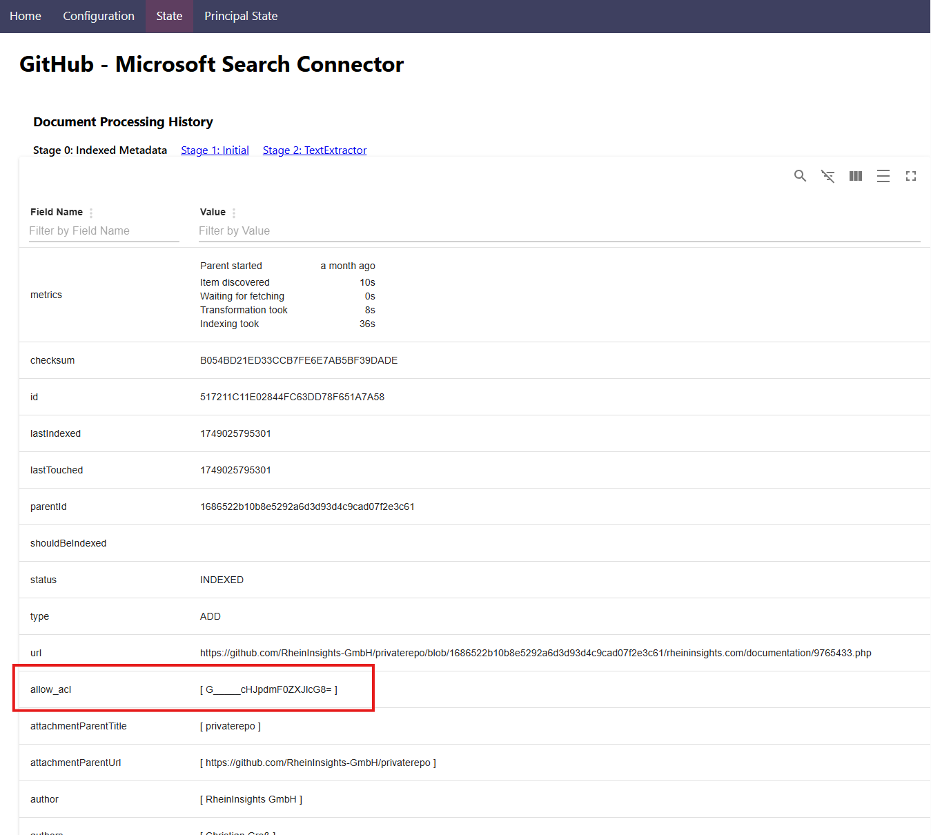Click the Field Name column header
Viewport: 931px width, 835px height.
(57, 212)
